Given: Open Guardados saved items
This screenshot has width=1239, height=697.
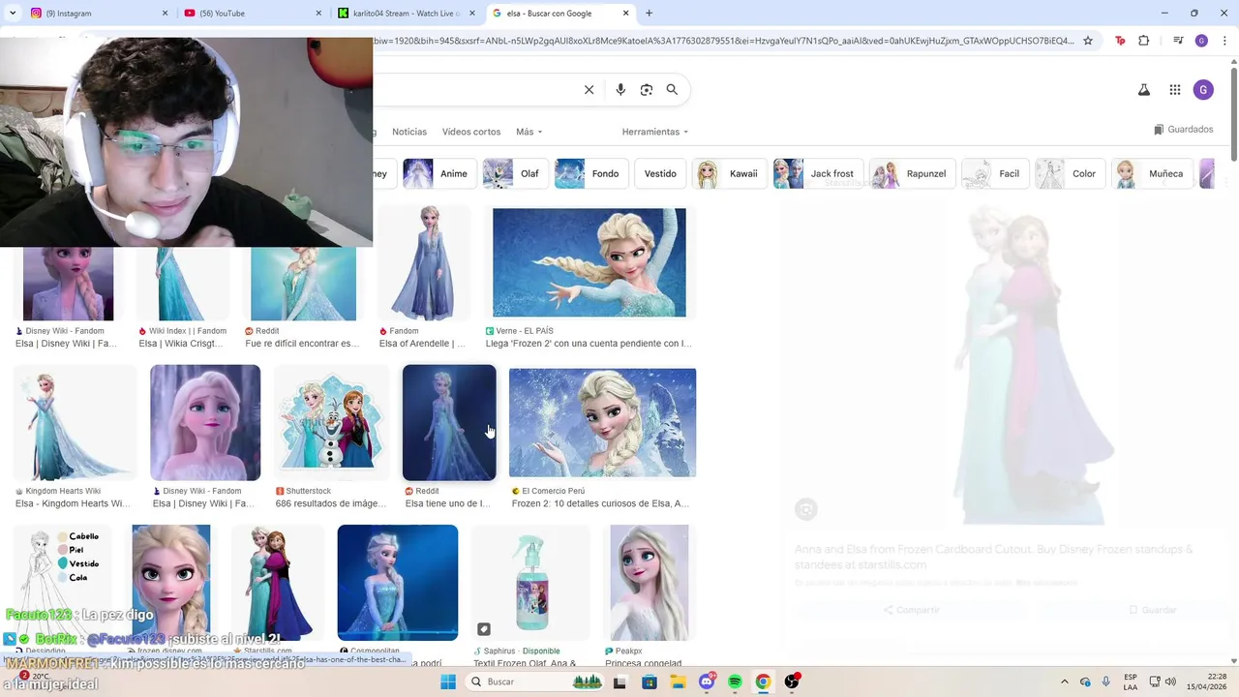Looking at the screenshot, I should point(1184,130).
